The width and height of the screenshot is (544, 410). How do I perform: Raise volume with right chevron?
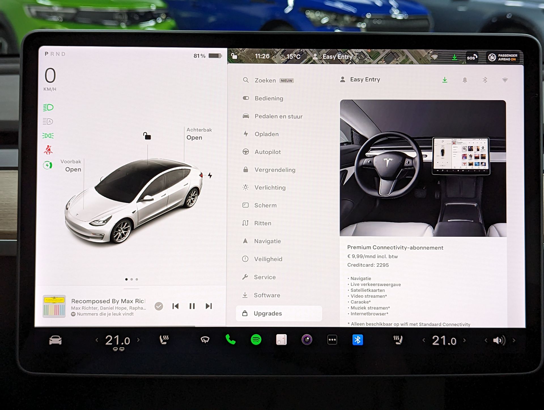click(x=514, y=340)
